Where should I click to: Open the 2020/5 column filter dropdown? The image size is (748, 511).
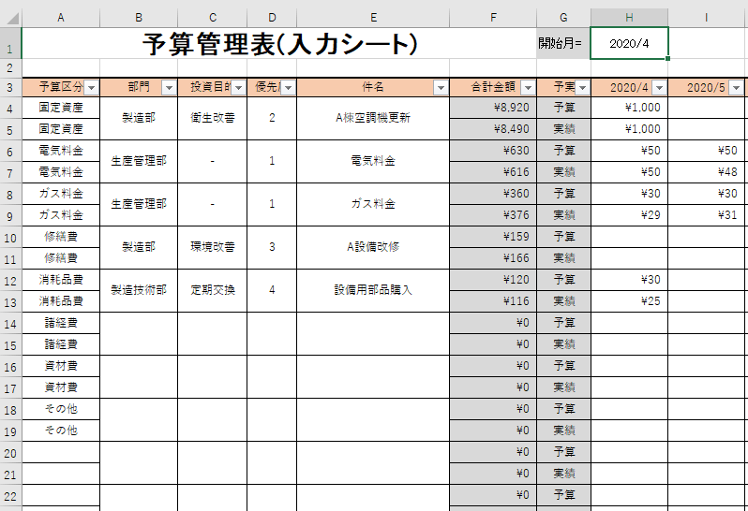click(737, 88)
